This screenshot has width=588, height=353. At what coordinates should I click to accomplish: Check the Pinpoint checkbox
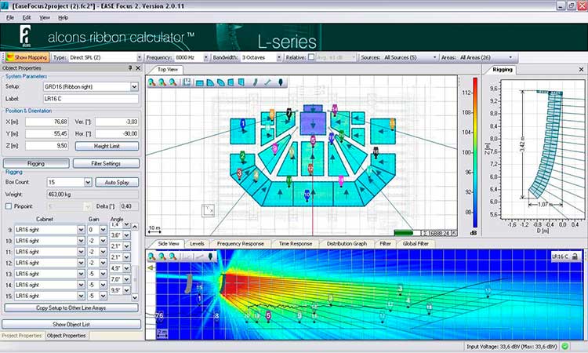pyautogui.click(x=9, y=206)
